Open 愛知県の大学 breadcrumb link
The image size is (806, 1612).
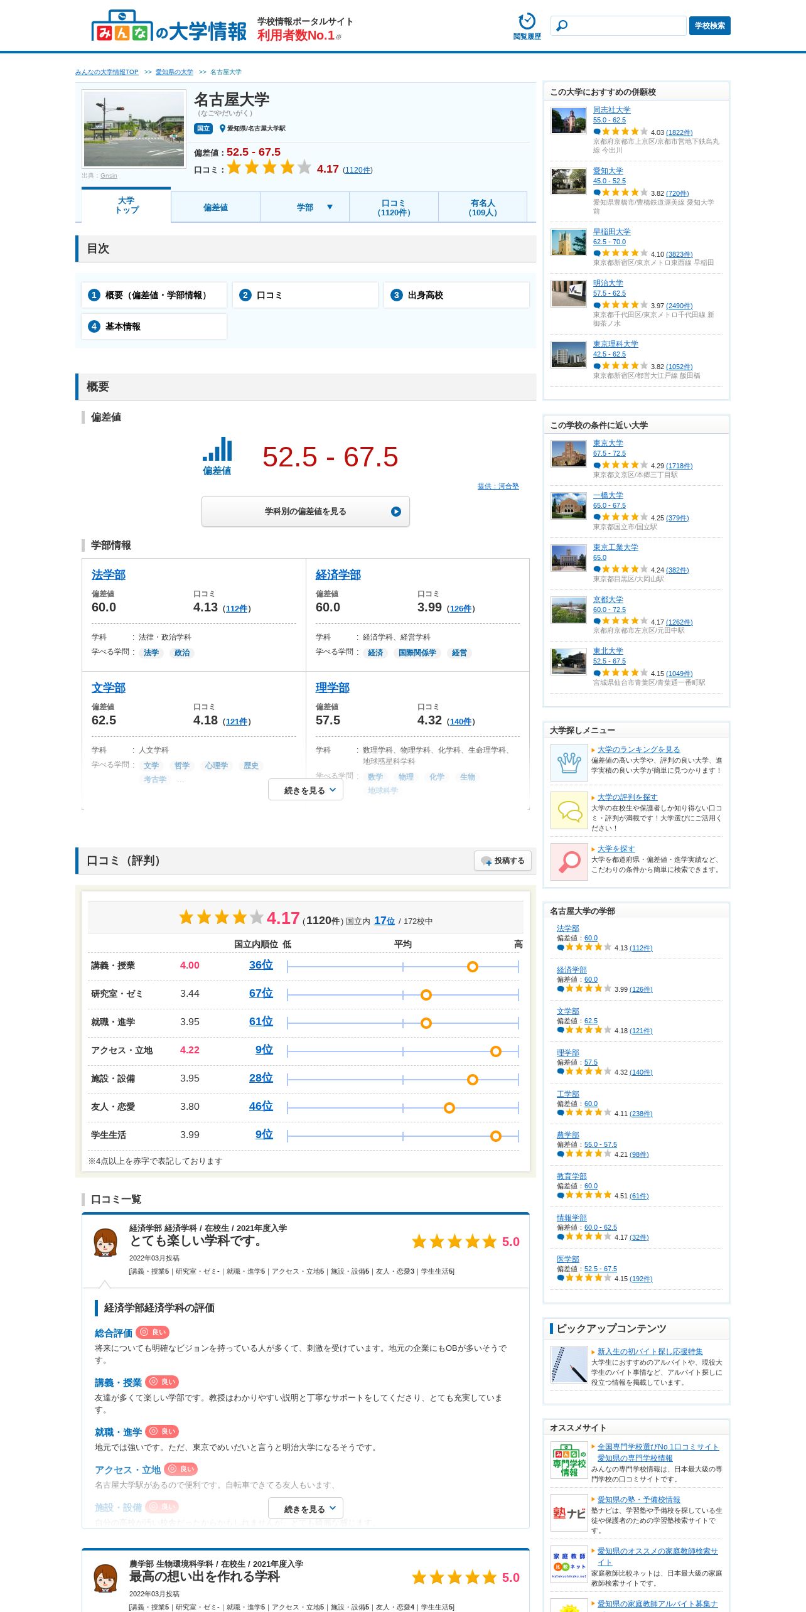pyautogui.click(x=174, y=72)
